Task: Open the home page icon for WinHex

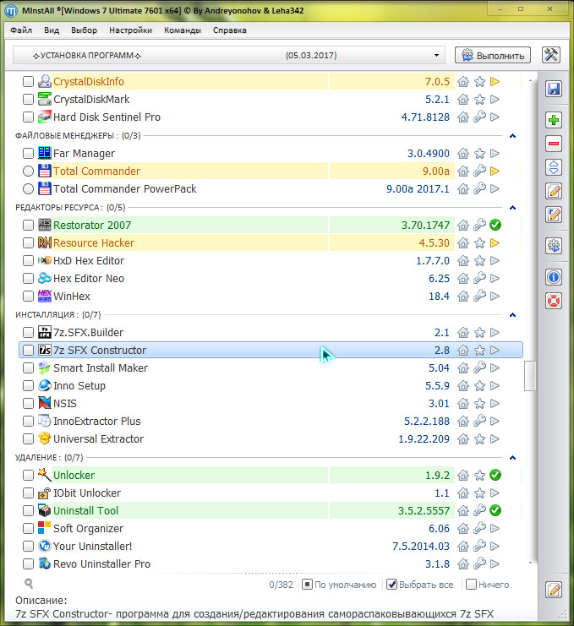Action: 463,297
